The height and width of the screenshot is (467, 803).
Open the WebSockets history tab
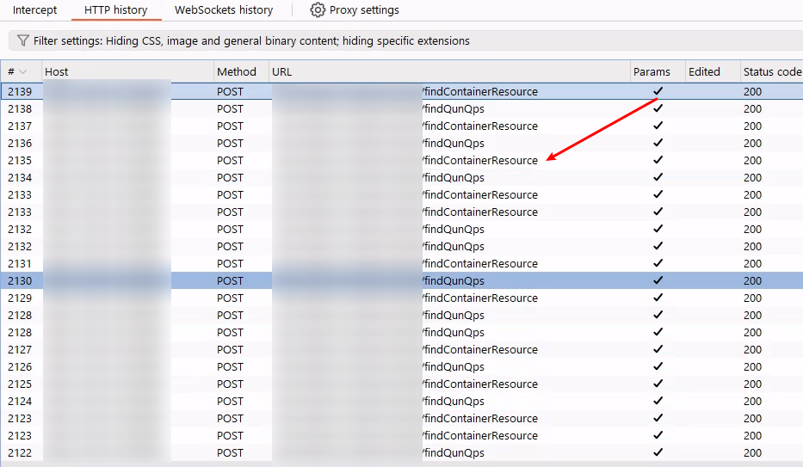tap(224, 10)
